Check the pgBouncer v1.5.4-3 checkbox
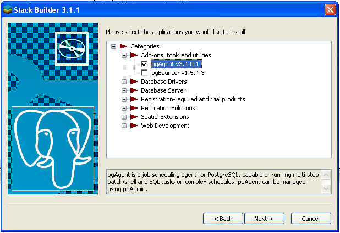Image resolution: width=340 pixels, height=233 pixels. point(144,73)
